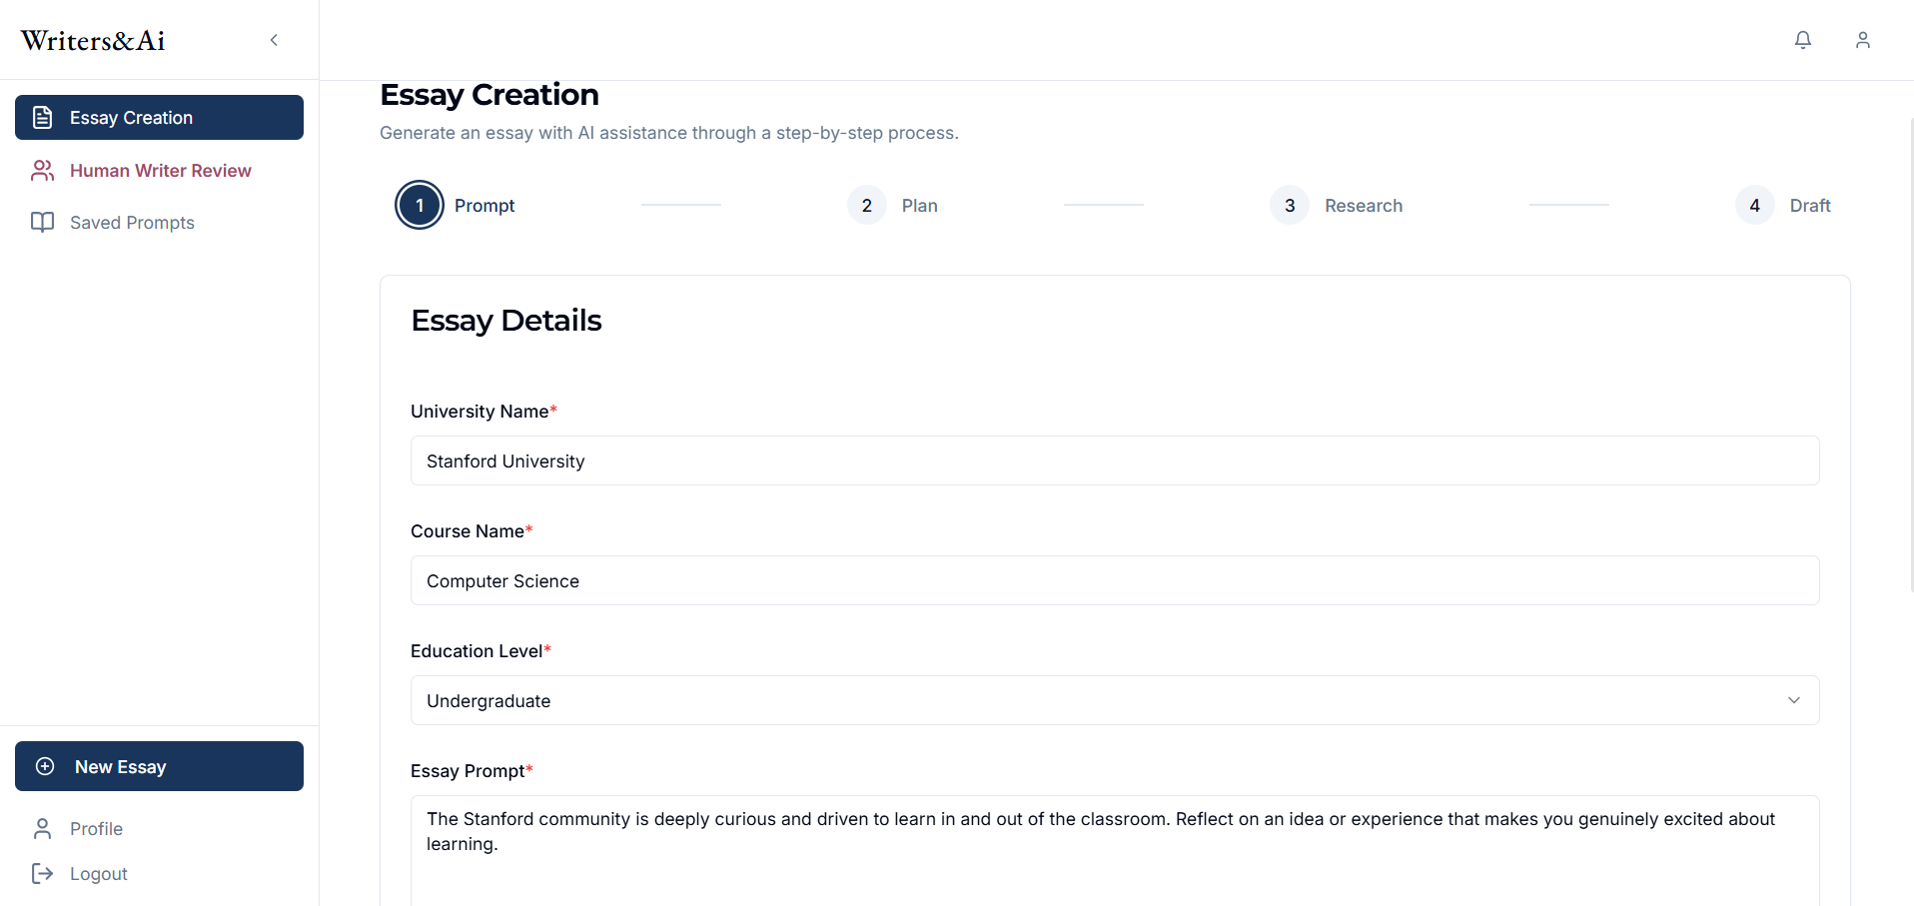The height and width of the screenshot is (906, 1914).
Task: Open Saved Prompts in sidebar
Action: 132,223
